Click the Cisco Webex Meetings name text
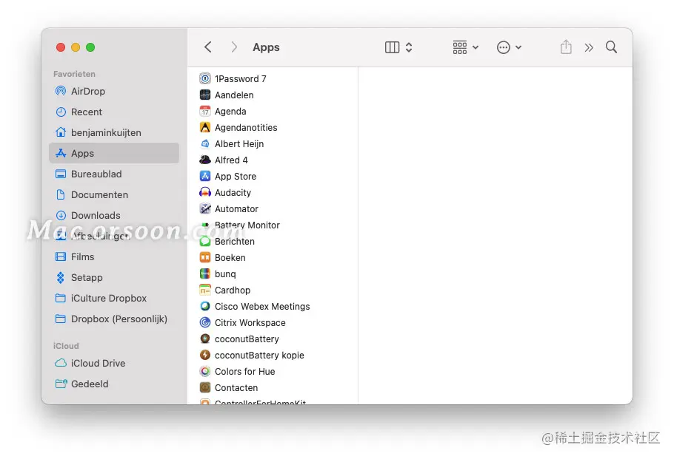This screenshot has height=459, width=674. pos(262,306)
